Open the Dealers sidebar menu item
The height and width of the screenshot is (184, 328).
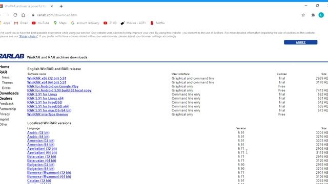coord(6,99)
